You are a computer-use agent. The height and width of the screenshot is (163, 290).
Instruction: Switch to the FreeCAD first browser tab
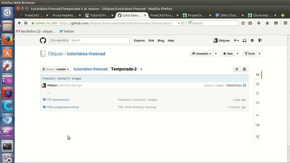tap(34, 15)
